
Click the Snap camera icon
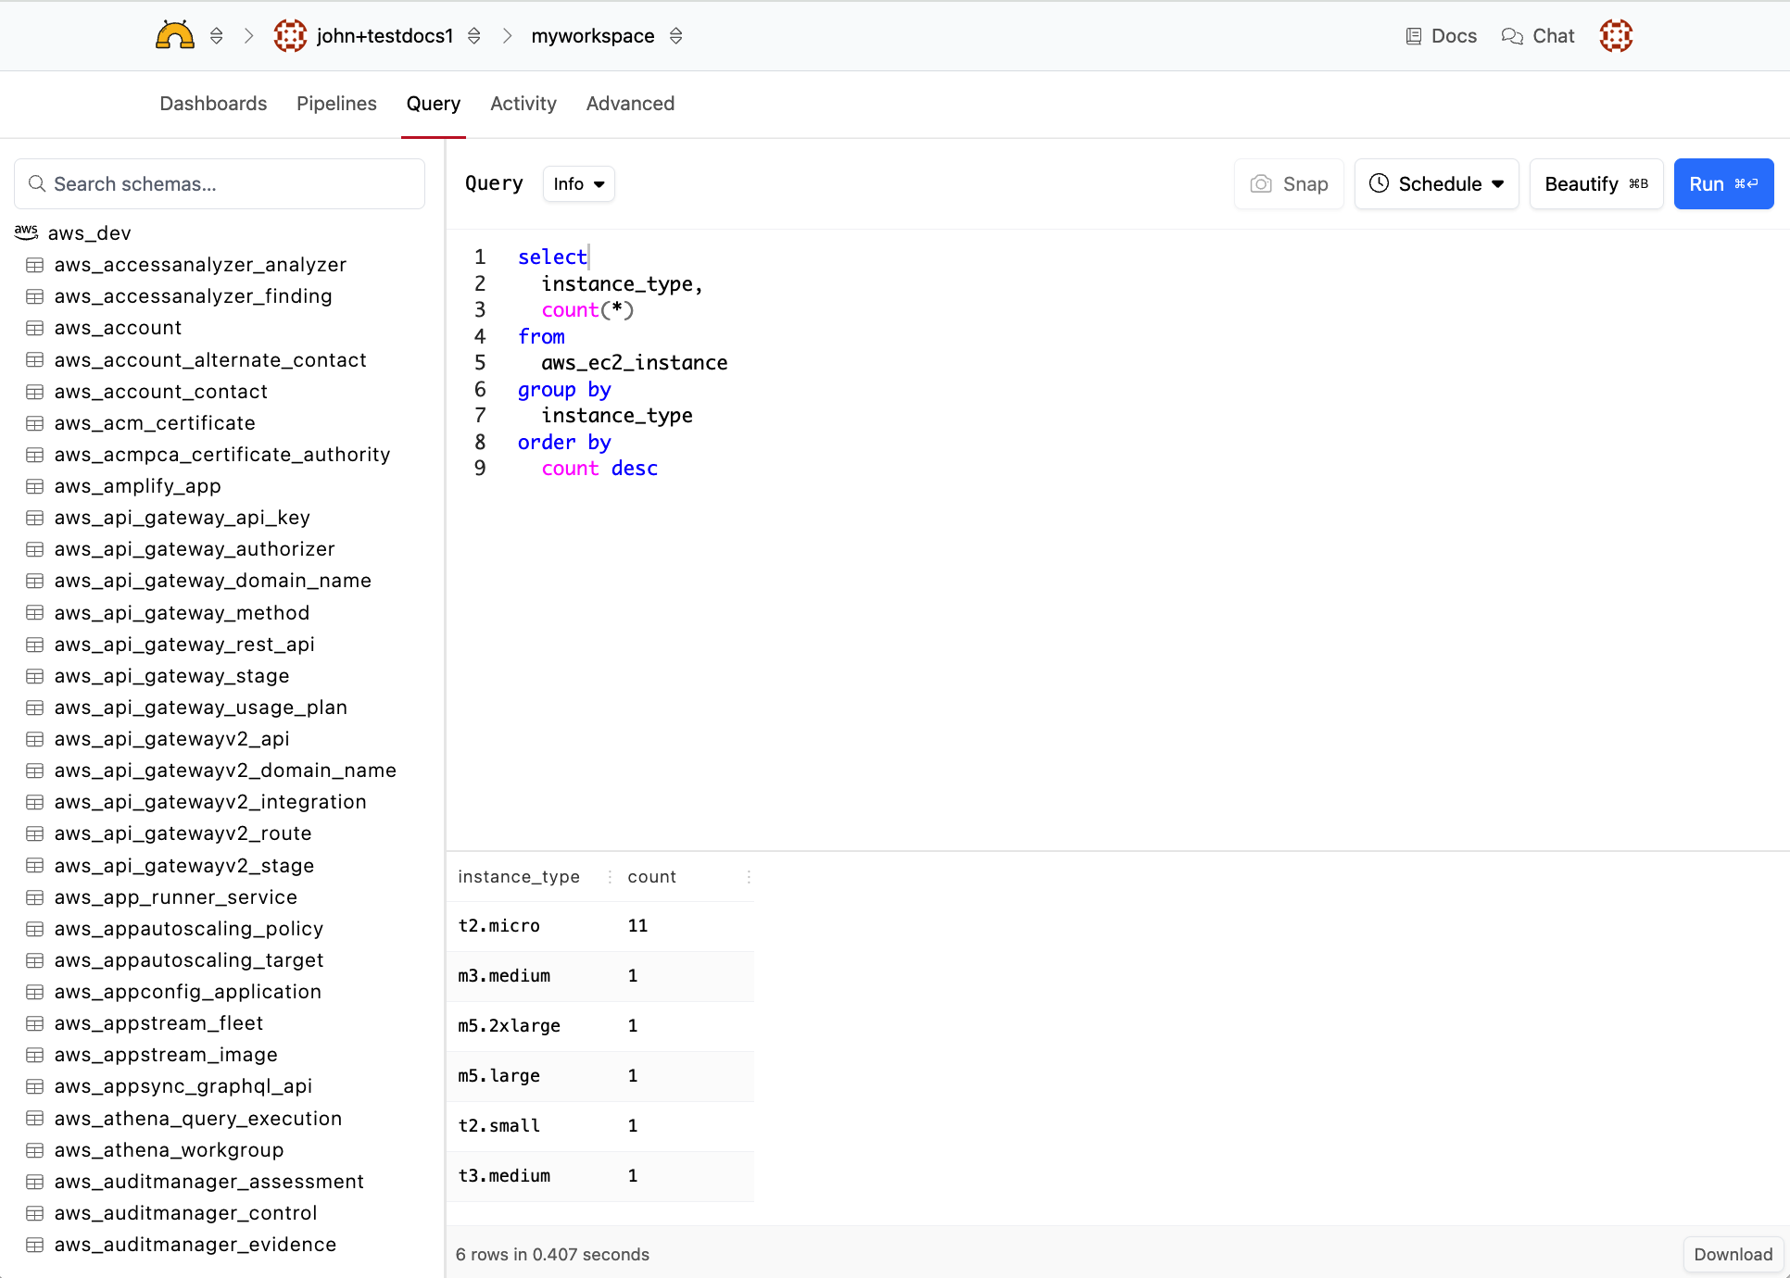tap(1260, 184)
